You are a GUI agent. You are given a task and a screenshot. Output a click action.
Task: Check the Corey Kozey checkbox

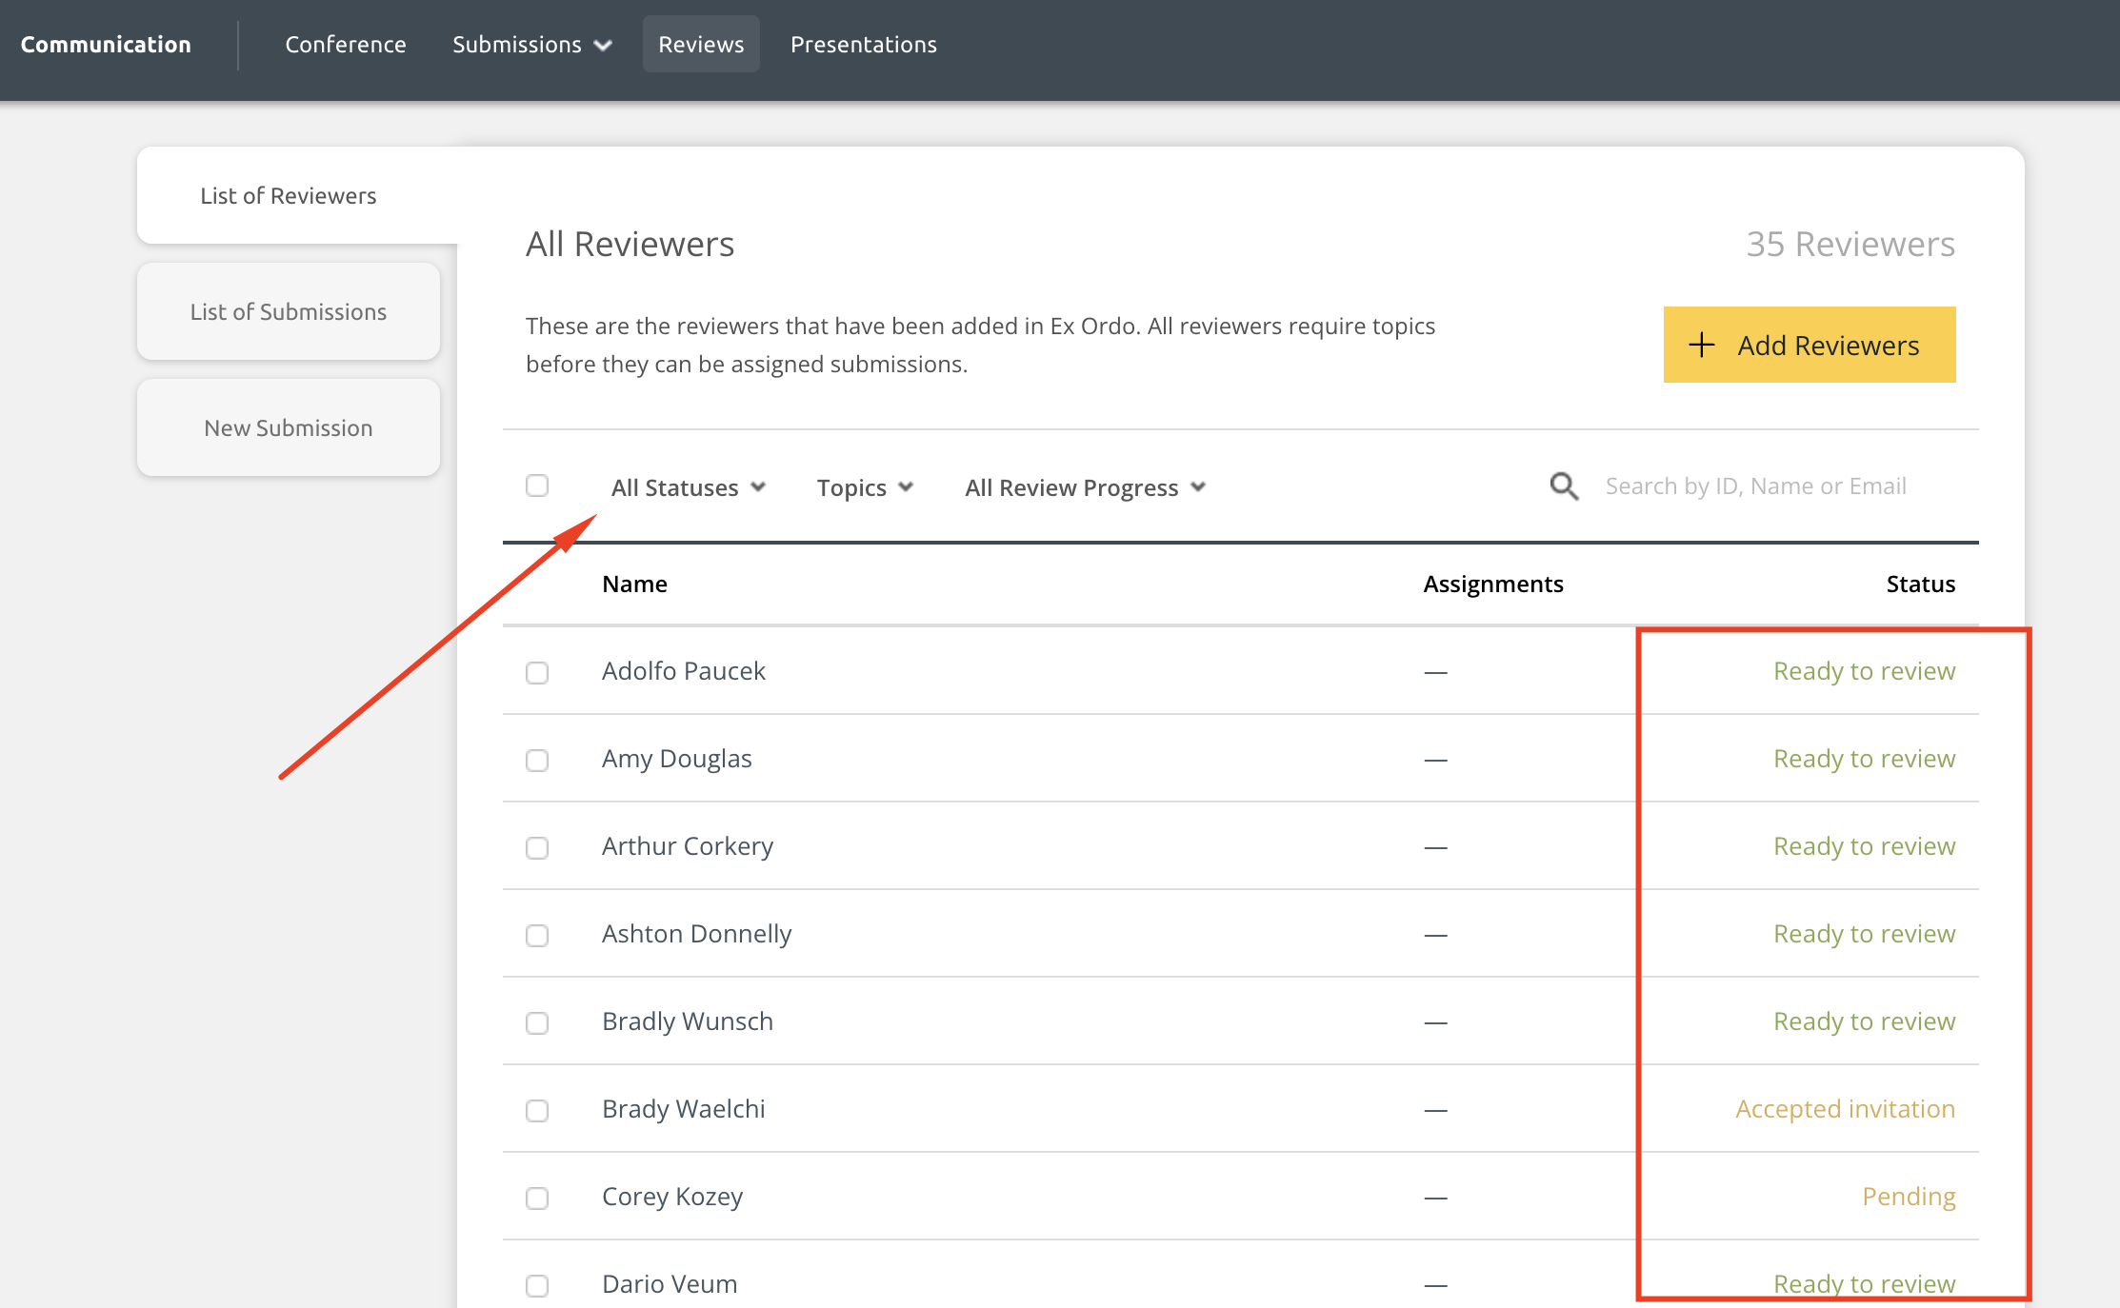pyautogui.click(x=537, y=1199)
